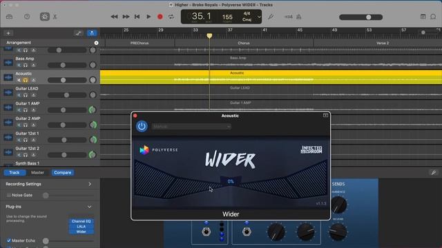Image resolution: width=442 pixels, height=248 pixels.
Task: Switch to the Master tab
Action: coord(37,173)
